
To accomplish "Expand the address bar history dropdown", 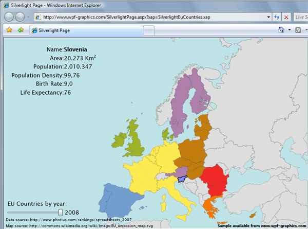I will point(268,17).
